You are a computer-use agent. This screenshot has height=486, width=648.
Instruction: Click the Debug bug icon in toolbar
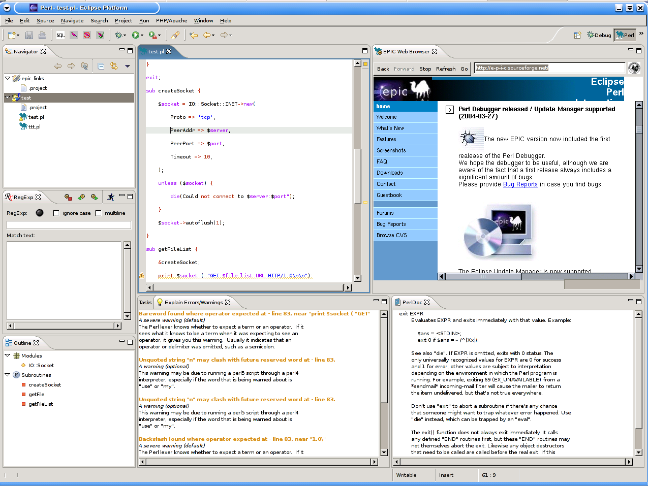[x=118, y=35]
